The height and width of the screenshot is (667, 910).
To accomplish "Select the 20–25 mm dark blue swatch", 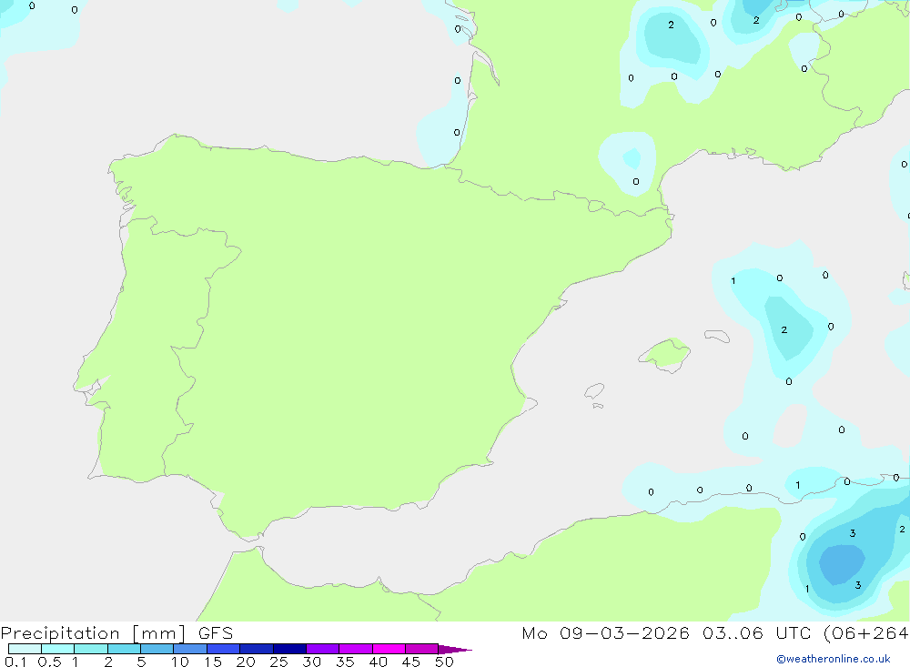I will coord(256,649).
